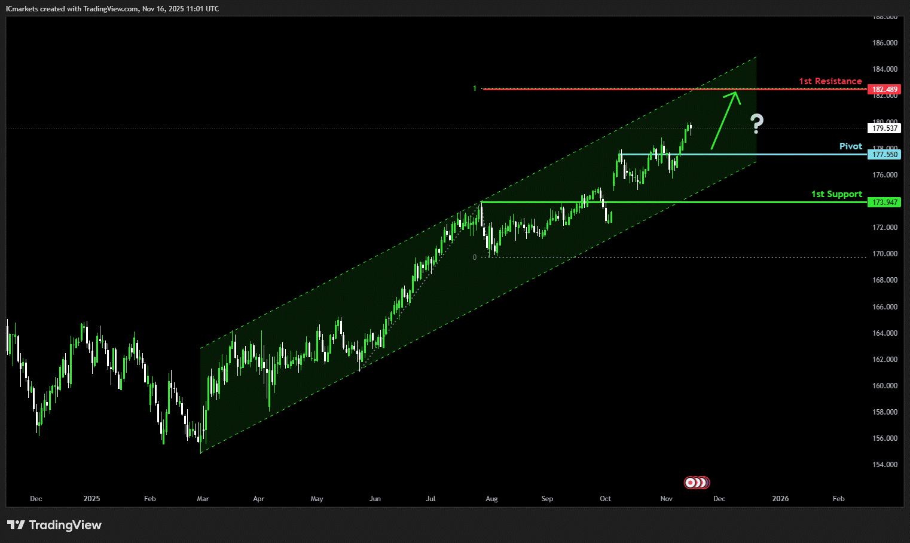Click the 2025 label on time axis
Viewport: 910px width, 543px height.
point(92,499)
